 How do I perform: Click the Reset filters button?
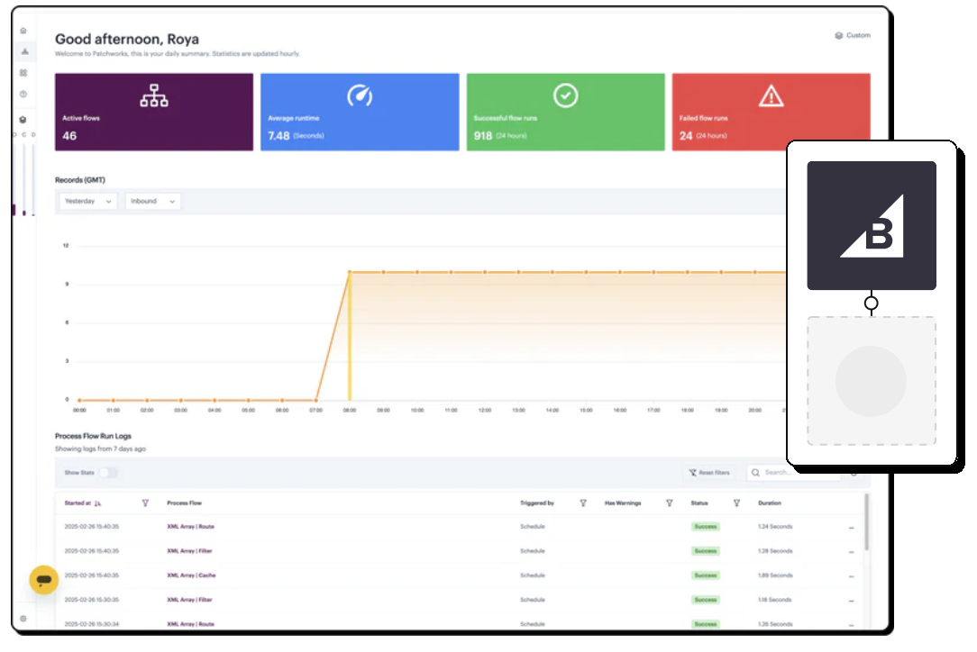click(709, 473)
